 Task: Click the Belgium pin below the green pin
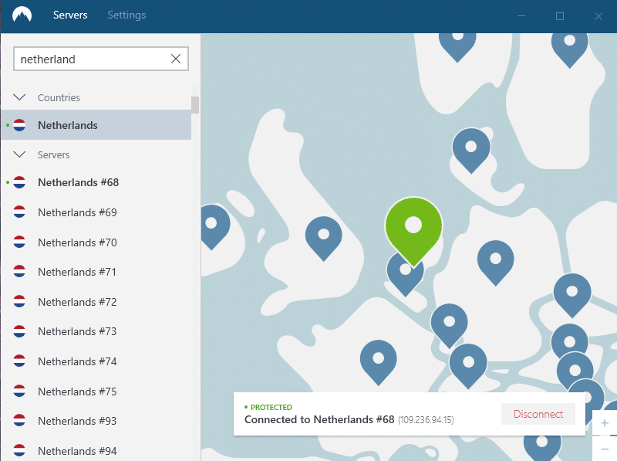pyautogui.click(x=406, y=278)
